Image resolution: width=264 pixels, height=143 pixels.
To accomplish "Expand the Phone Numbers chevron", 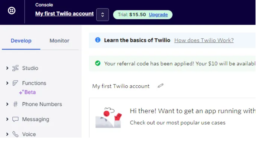I will click(7, 104).
